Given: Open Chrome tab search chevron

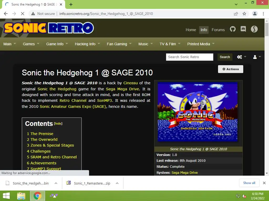Looking at the screenshot, I should (236, 4).
